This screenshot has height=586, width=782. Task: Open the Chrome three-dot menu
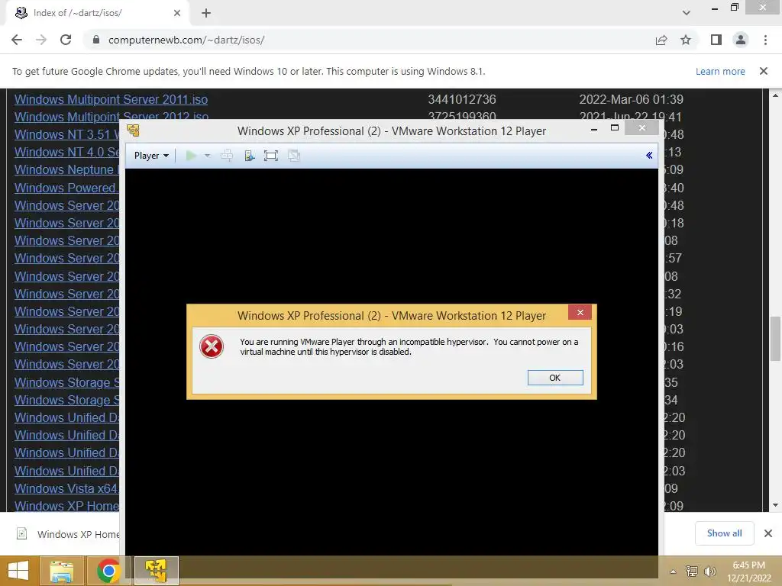click(765, 40)
